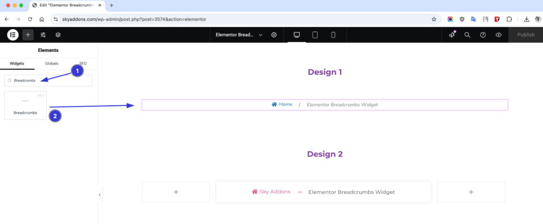Screen dimensions: 543x224
Task: Click the Design 2 heading
Action: (x=325, y=154)
